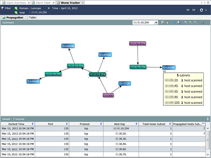
Task: Switch to the Table tab
Action: coord(31,18)
